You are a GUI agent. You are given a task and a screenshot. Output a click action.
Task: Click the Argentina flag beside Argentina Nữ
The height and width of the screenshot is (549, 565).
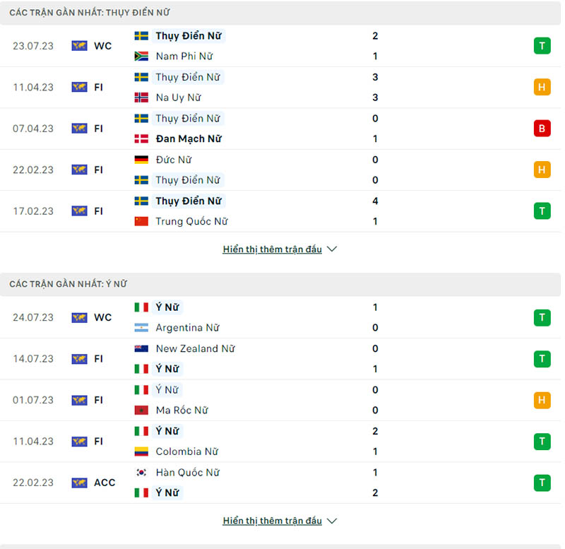141,328
